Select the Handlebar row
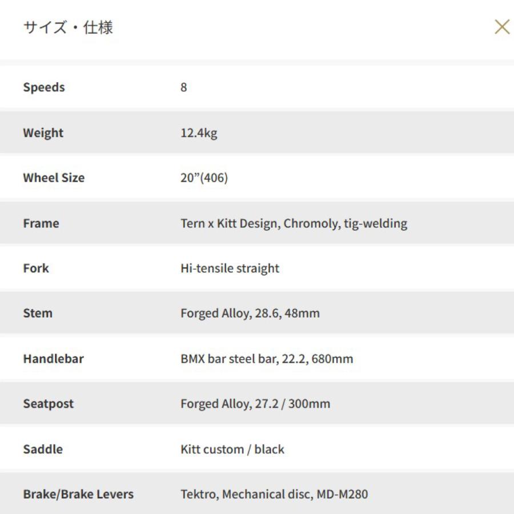This screenshot has height=514, width=514. click(x=53, y=358)
